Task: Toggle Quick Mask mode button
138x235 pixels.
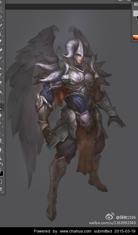Action: coord(1,182)
